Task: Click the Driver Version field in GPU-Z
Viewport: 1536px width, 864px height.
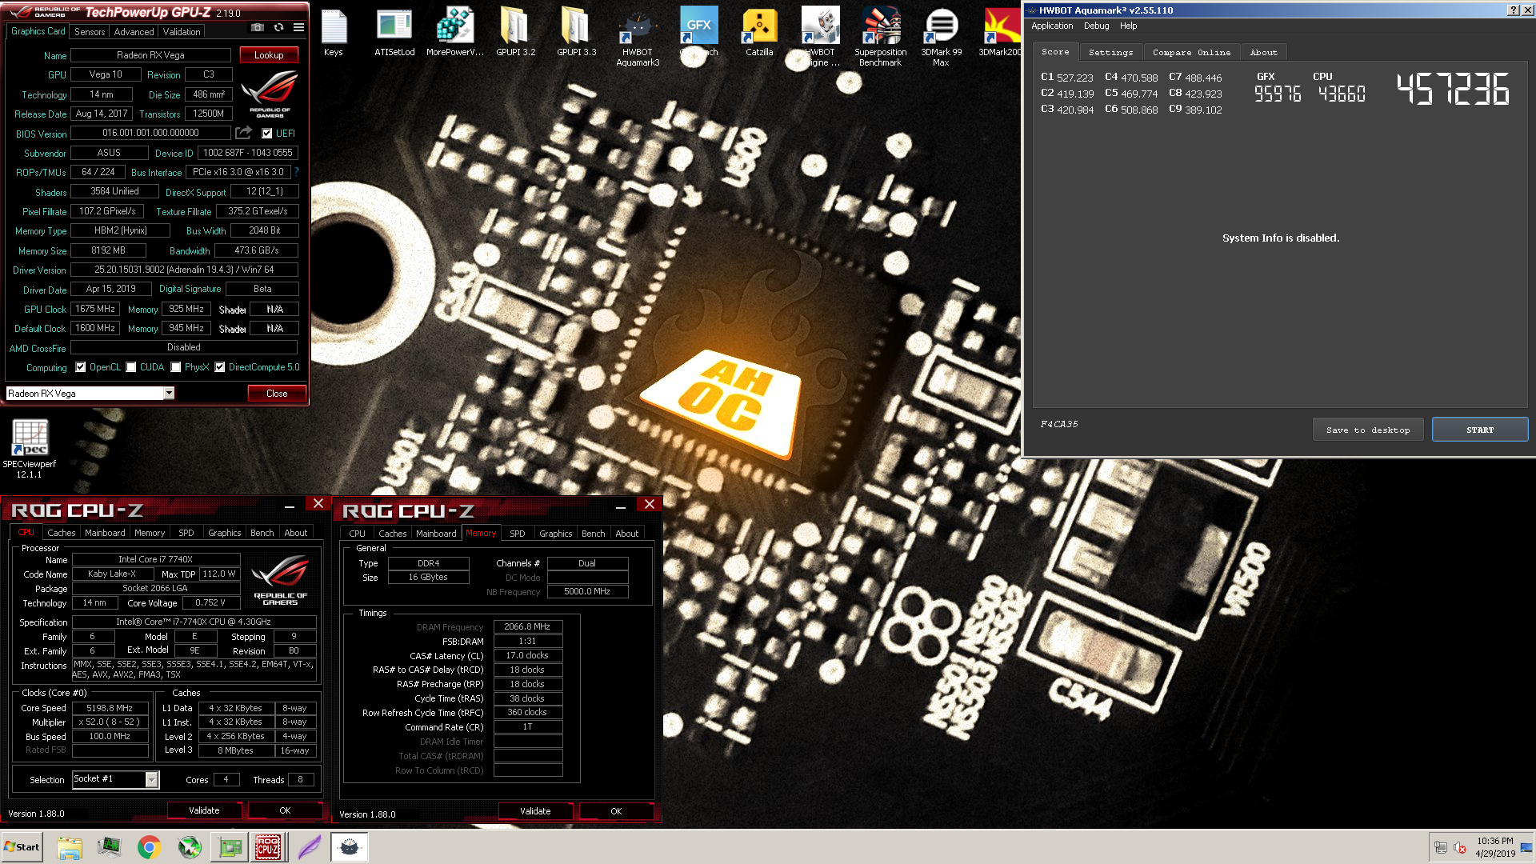Action: tap(184, 270)
